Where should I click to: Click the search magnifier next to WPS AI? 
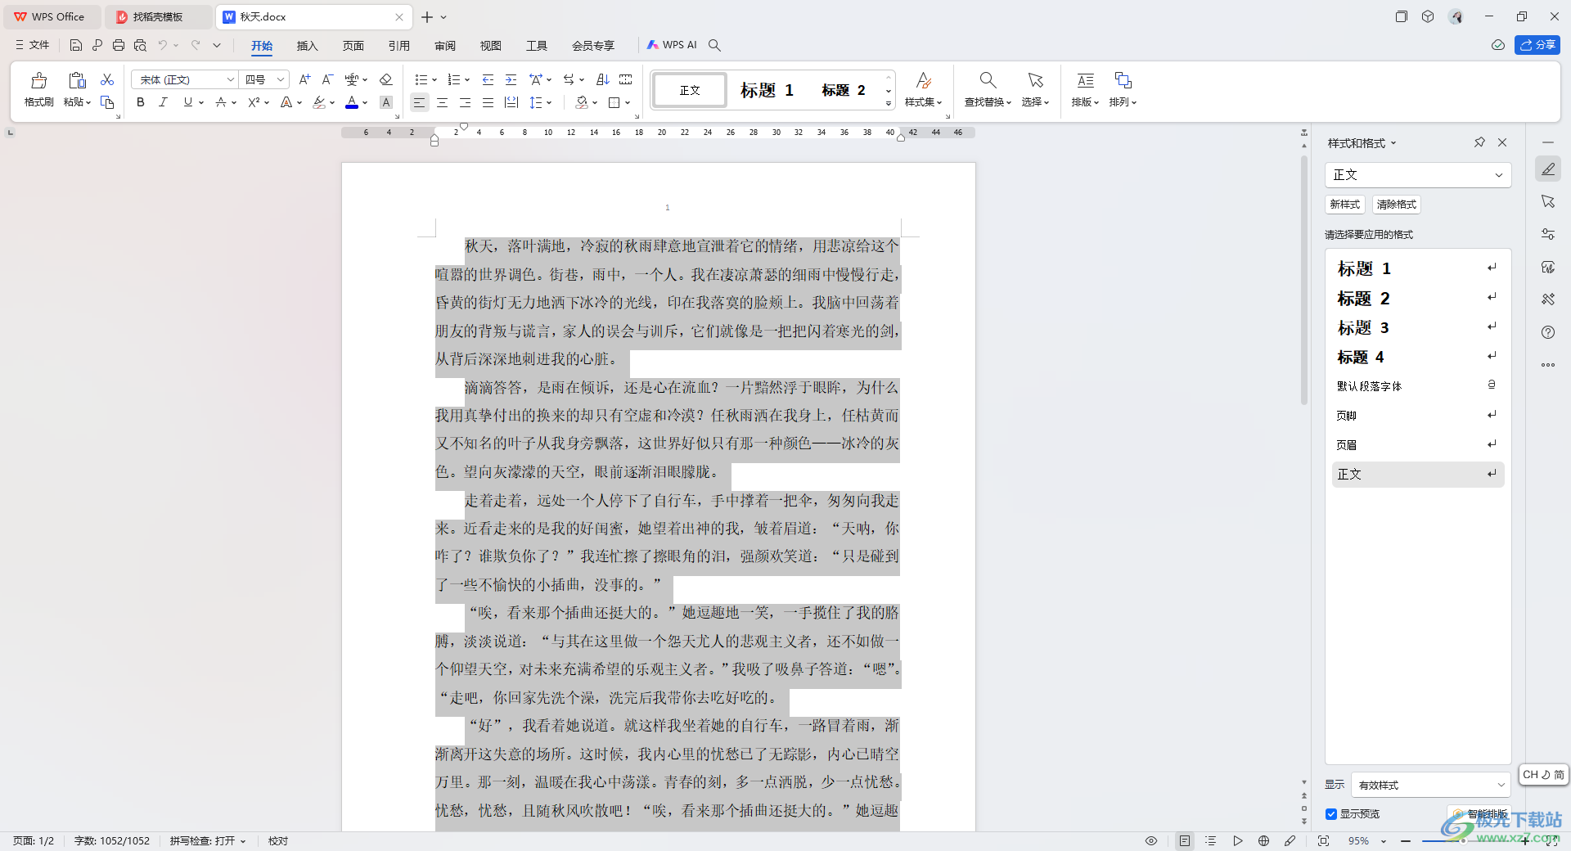714,45
